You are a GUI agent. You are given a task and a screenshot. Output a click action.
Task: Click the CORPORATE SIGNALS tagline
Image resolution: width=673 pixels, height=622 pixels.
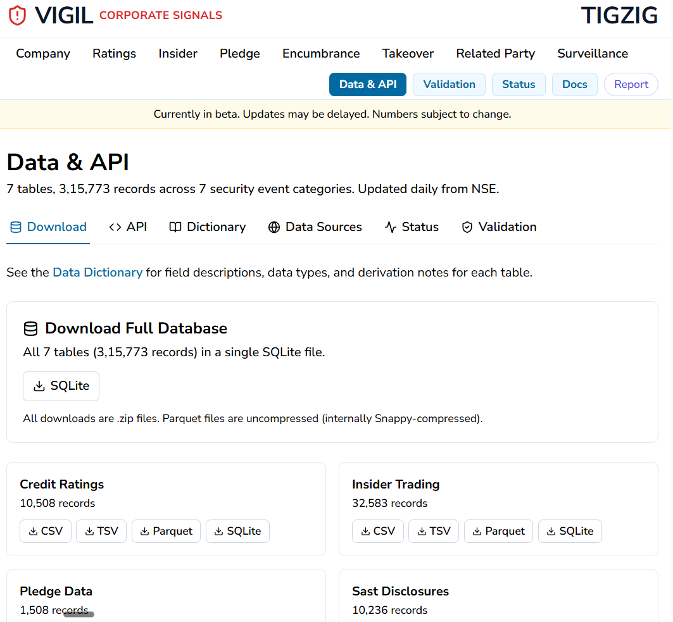pyautogui.click(x=161, y=15)
